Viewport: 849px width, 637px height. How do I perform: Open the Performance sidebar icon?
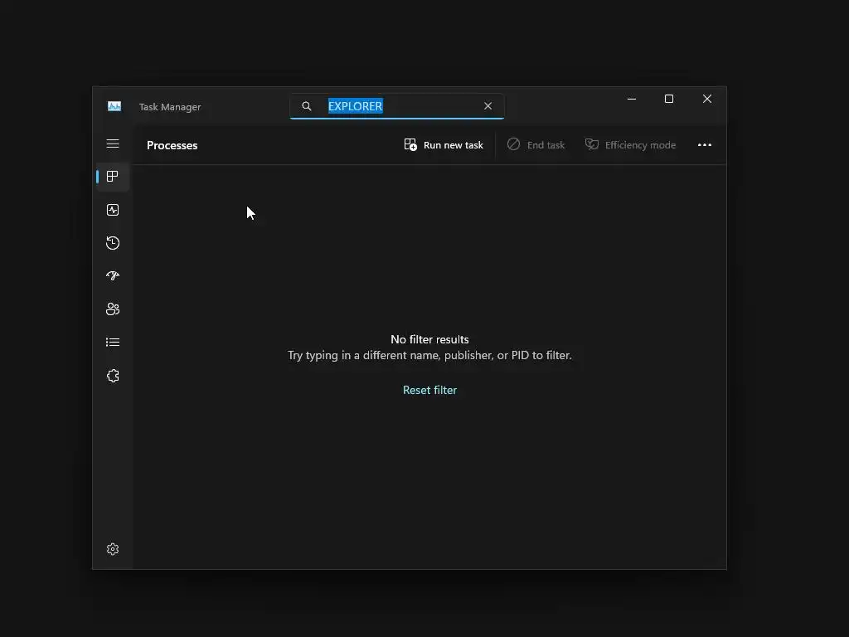click(113, 210)
